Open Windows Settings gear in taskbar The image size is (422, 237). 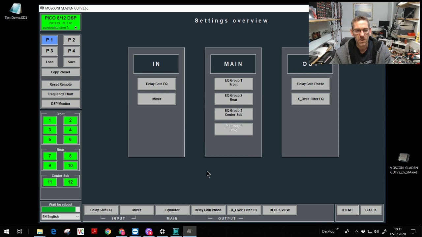[x=162, y=231]
